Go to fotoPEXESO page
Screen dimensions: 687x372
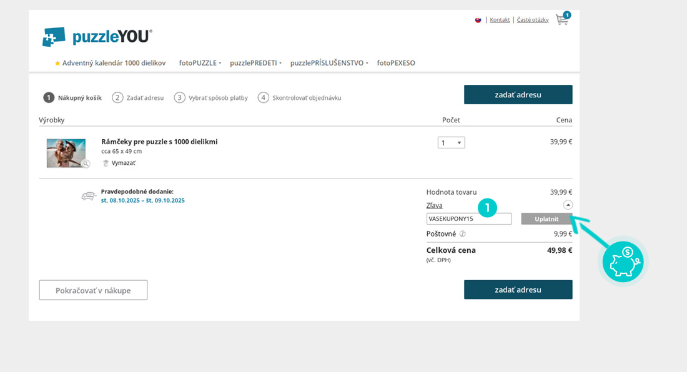[396, 63]
